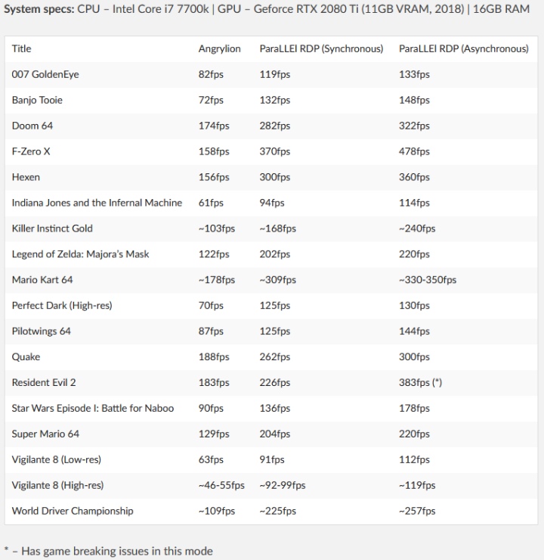The height and width of the screenshot is (560, 544).
Task: Select the Hexen row title
Action: tap(26, 177)
